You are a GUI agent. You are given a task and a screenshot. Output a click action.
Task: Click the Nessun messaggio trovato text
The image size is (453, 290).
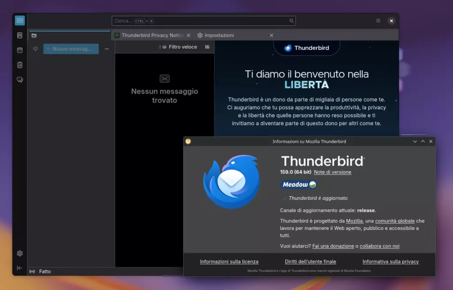coord(165,95)
